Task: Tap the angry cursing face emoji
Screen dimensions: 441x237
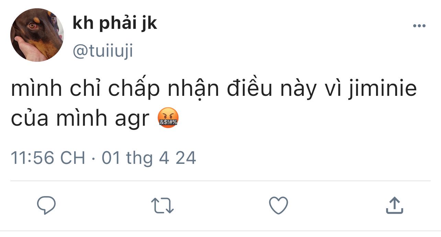Action: [168, 118]
